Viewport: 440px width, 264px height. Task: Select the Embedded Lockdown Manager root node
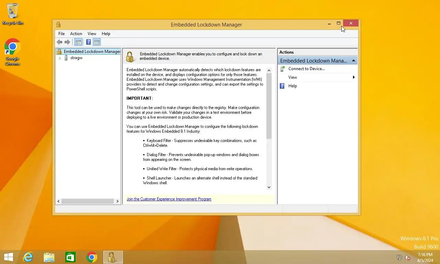tap(89, 52)
